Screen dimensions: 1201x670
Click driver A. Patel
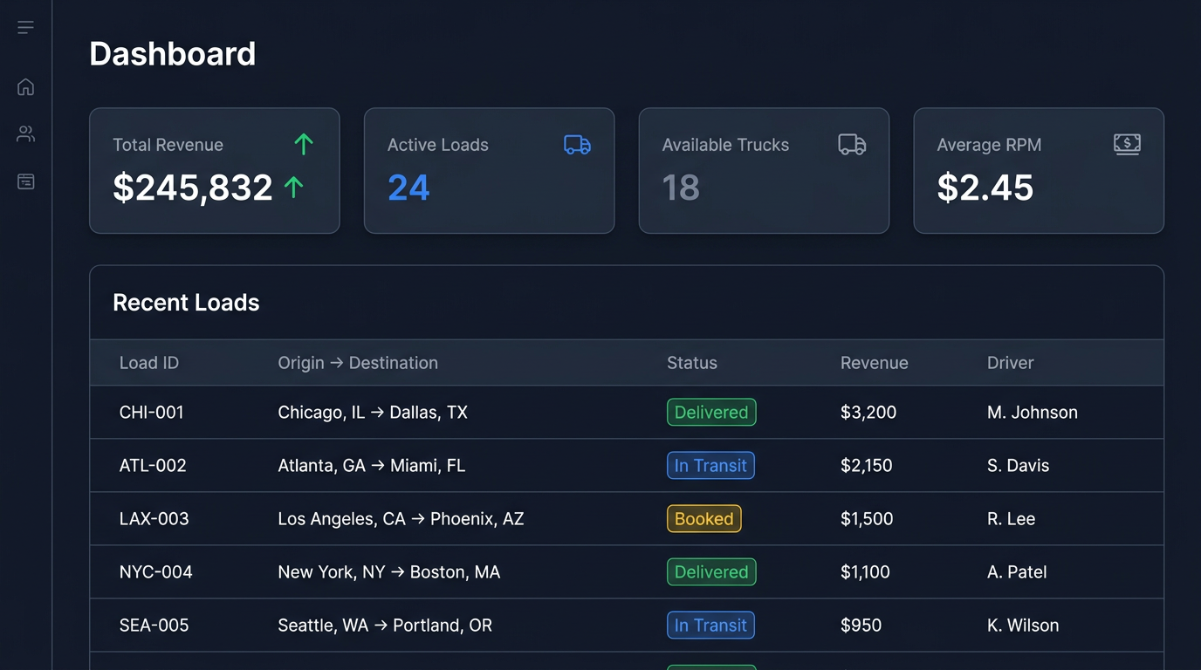[1017, 572]
